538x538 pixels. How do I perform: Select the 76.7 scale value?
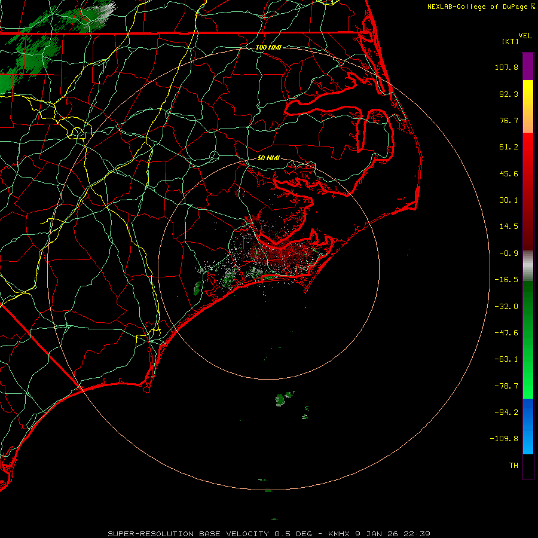(509, 120)
